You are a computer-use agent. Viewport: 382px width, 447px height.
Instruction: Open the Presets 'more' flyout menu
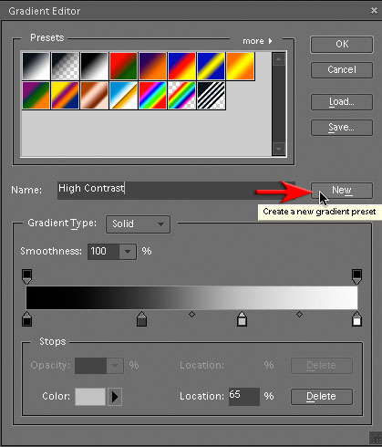pos(257,41)
